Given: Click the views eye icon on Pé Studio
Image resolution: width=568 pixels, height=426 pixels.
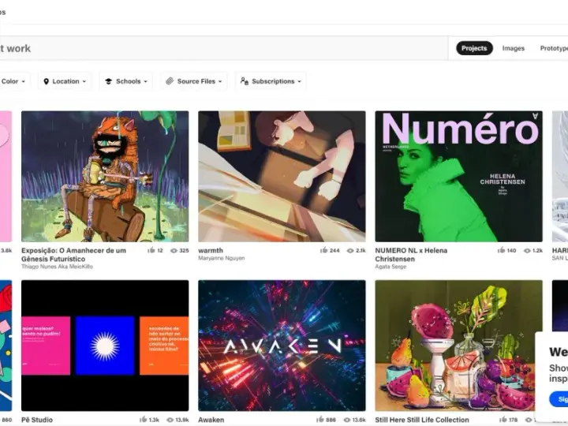Looking at the screenshot, I should [170, 420].
